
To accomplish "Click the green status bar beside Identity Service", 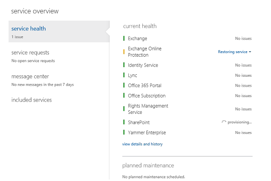I will point(124,65).
